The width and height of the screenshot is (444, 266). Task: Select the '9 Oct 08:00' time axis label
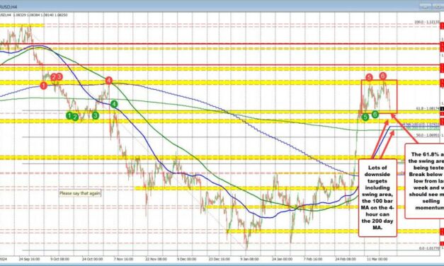pyautogui.click(x=60, y=259)
